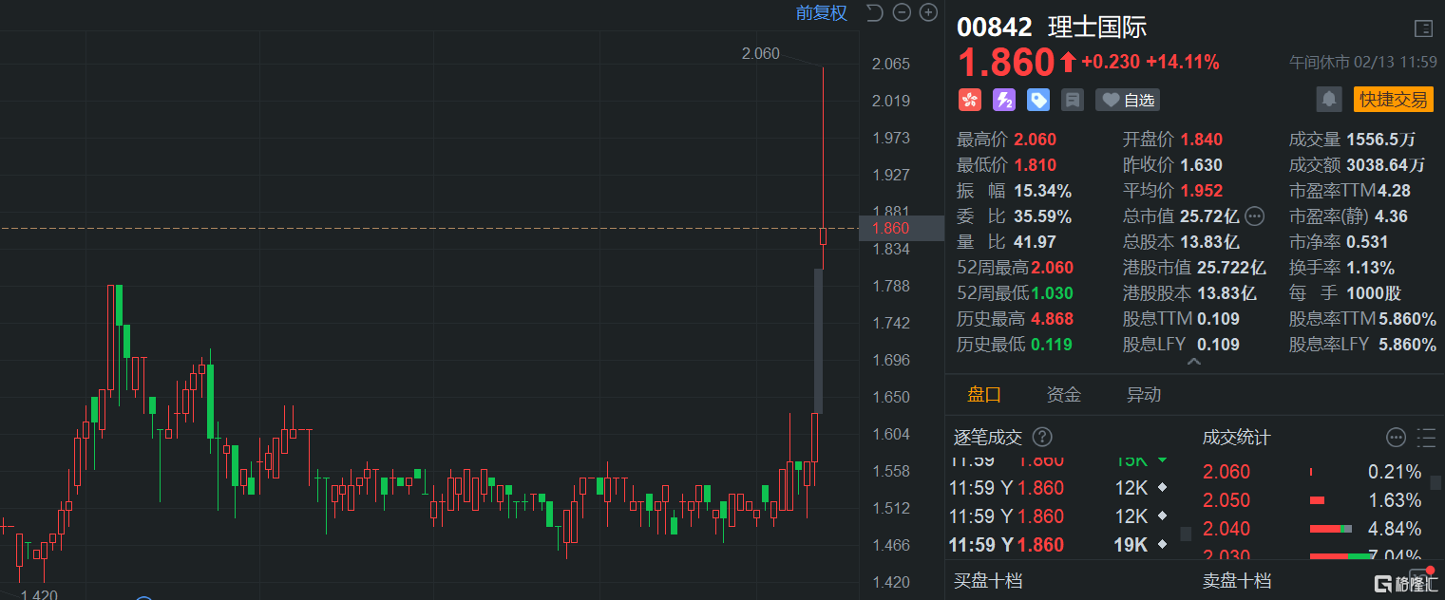
Task: Click the 平均价 1.952 field
Action: coord(1172,191)
